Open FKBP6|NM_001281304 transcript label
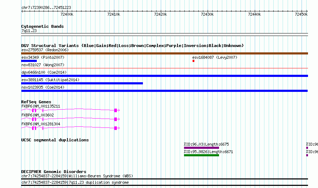The width and height of the screenshot is (318, 188). pos(41,124)
